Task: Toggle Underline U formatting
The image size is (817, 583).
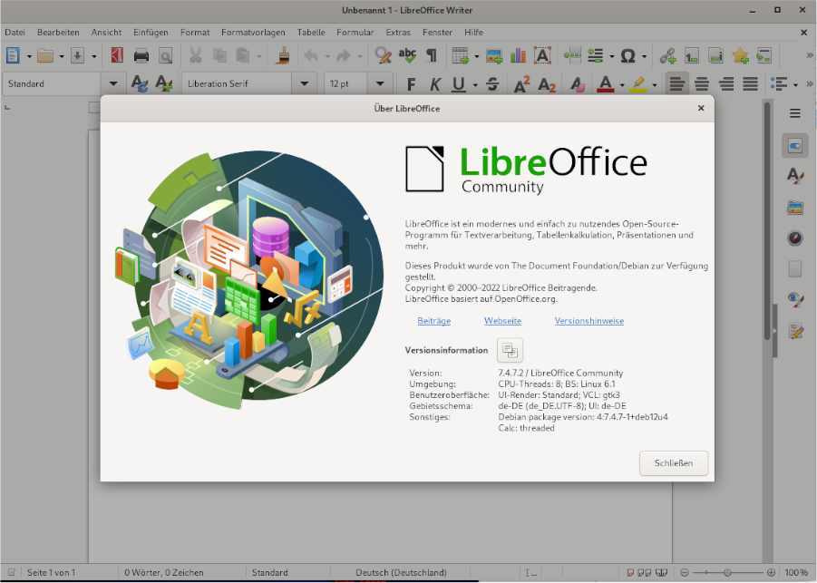Action: (459, 84)
